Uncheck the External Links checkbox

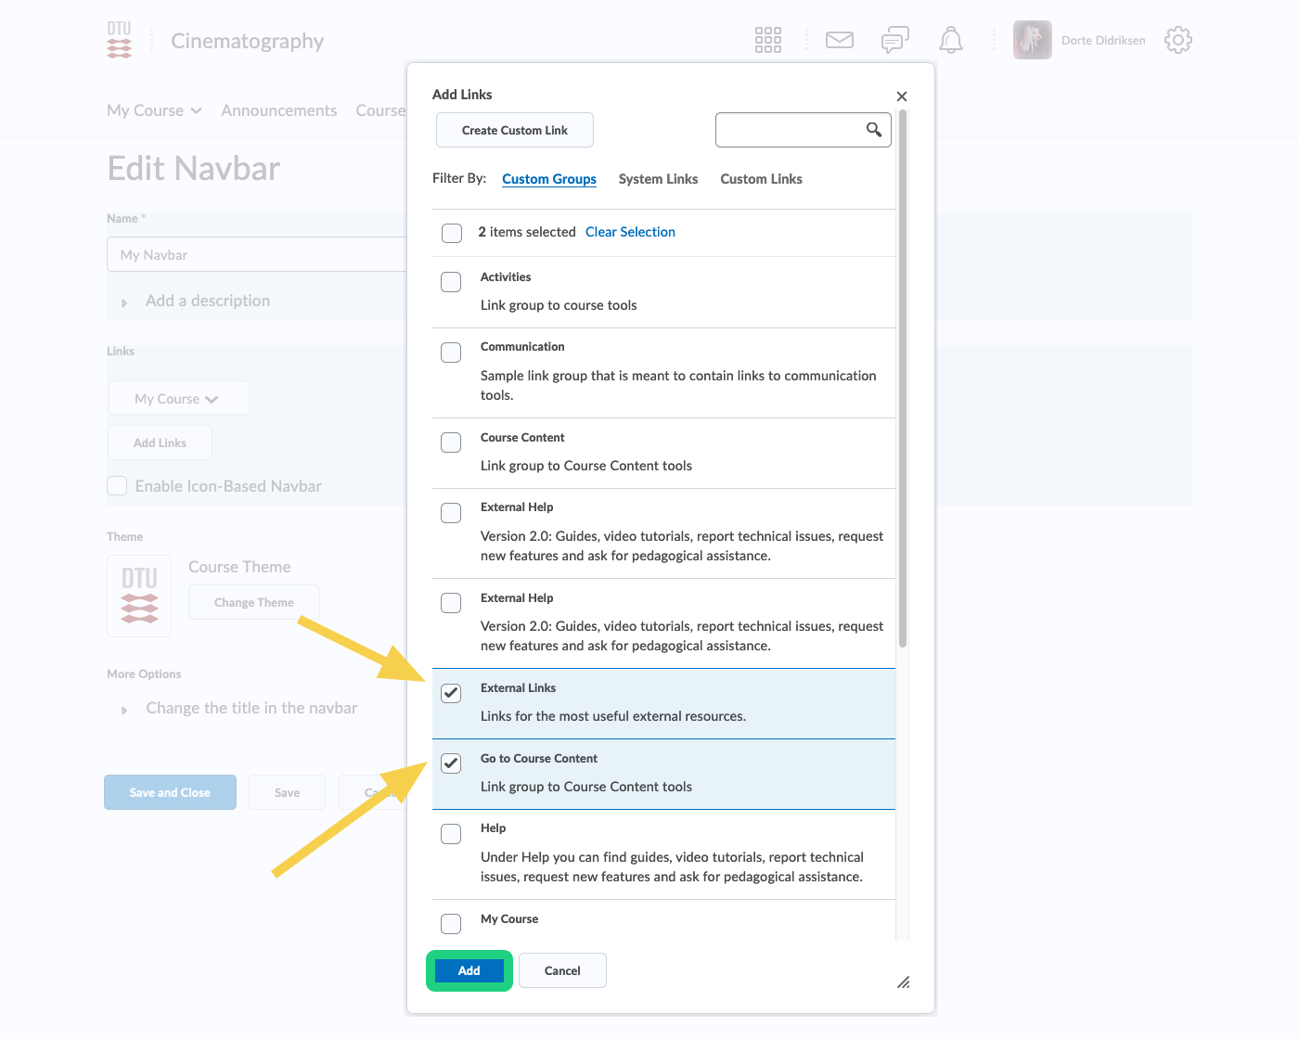point(451,693)
